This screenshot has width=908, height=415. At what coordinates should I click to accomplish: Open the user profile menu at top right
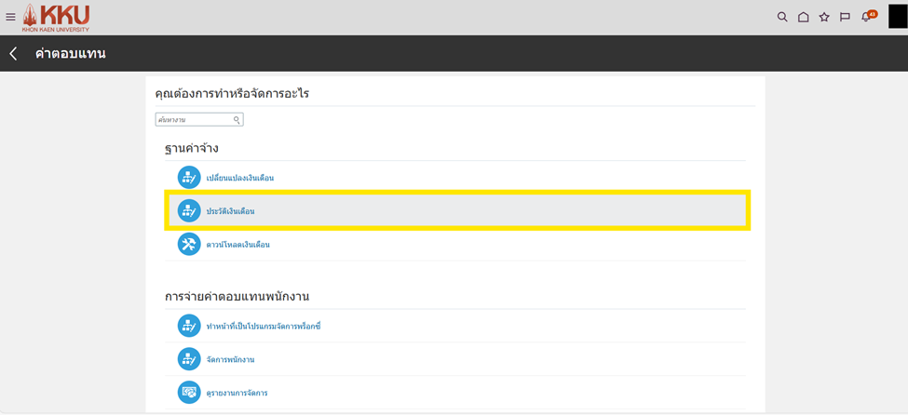click(897, 17)
